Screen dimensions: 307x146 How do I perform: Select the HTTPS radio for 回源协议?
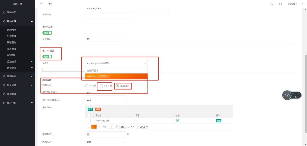(101, 86)
